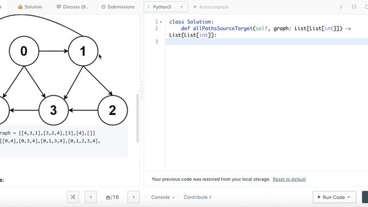Click the lock icon on Solution tab
Screen dimensions: 368x207
[x=21, y=7]
